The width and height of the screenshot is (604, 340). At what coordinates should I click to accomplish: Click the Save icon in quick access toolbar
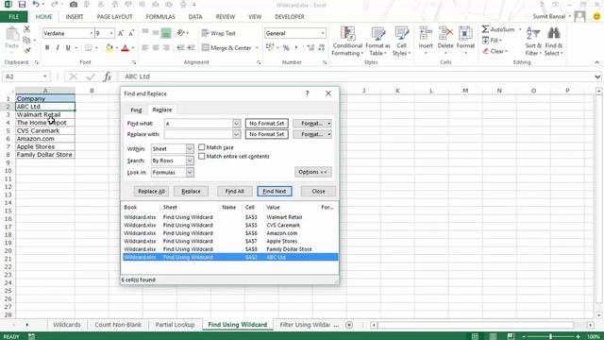coord(22,5)
